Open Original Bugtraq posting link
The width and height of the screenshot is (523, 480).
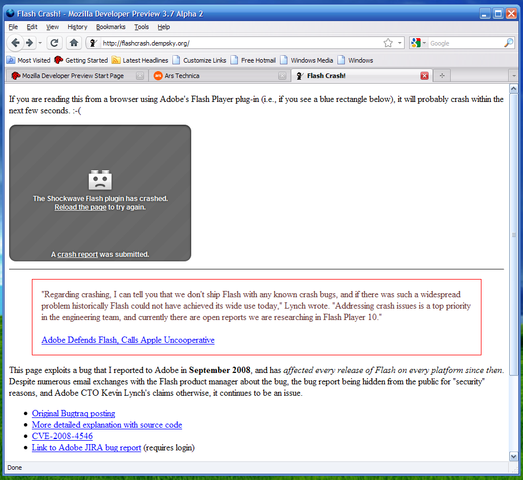pos(73,413)
